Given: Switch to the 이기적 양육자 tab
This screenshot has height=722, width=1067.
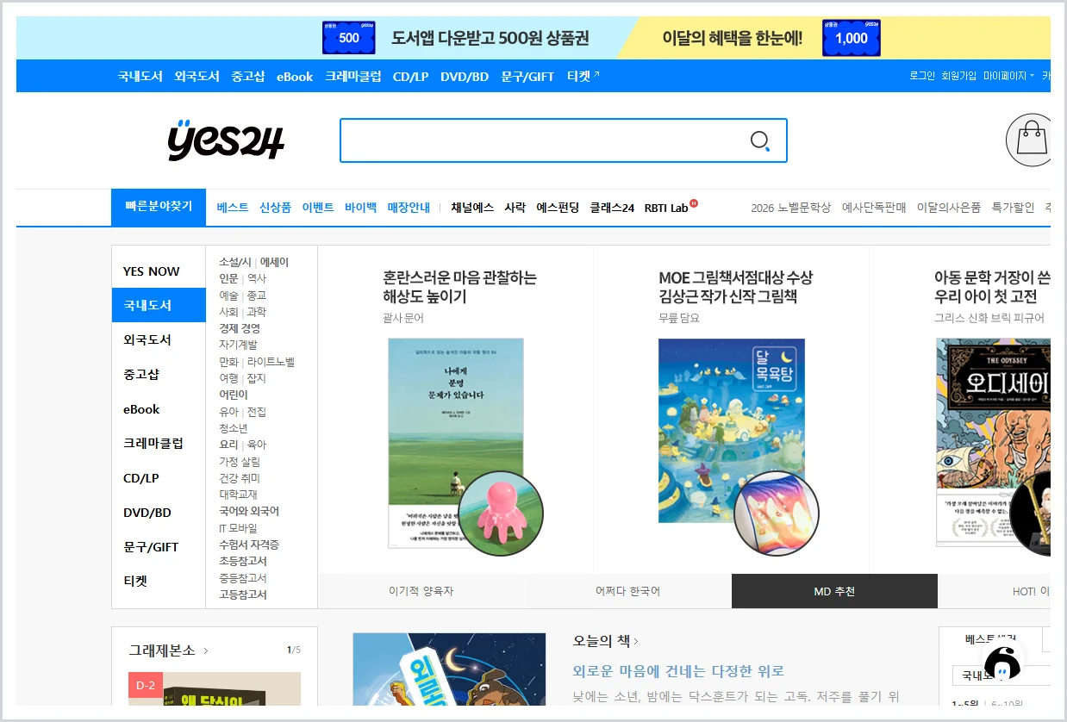Looking at the screenshot, I should pyautogui.click(x=421, y=591).
